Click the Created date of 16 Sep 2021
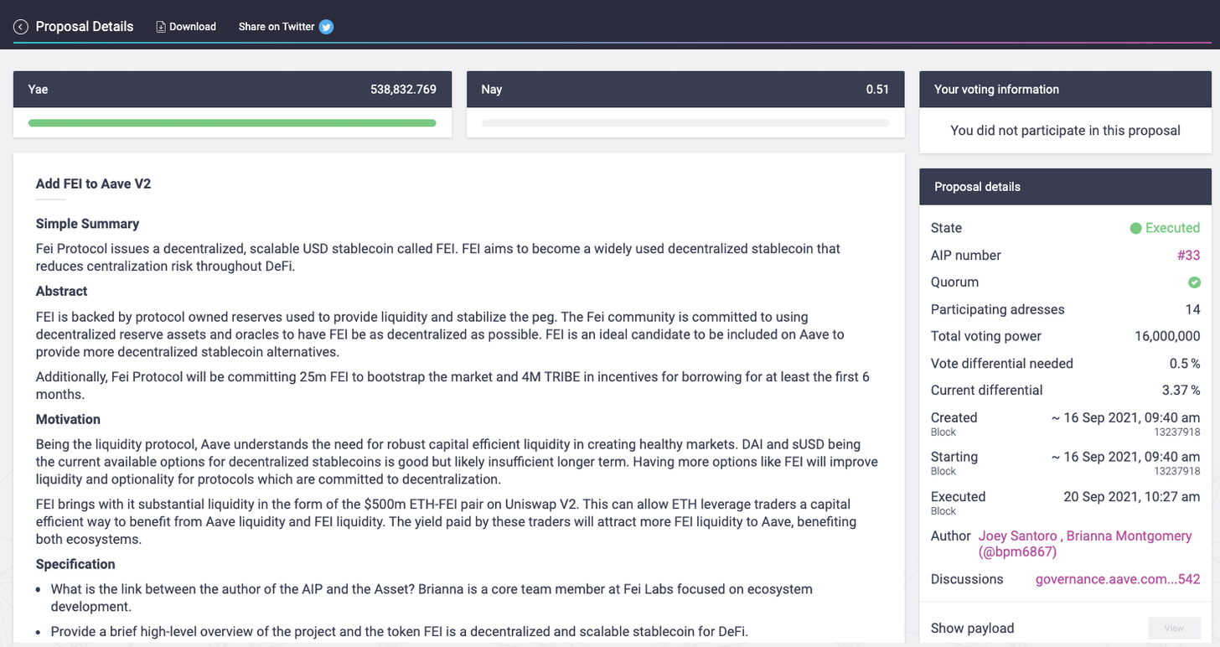 pyautogui.click(x=1125, y=417)
